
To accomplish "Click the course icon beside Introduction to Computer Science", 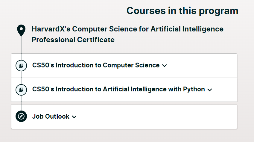I will point(21,65).
